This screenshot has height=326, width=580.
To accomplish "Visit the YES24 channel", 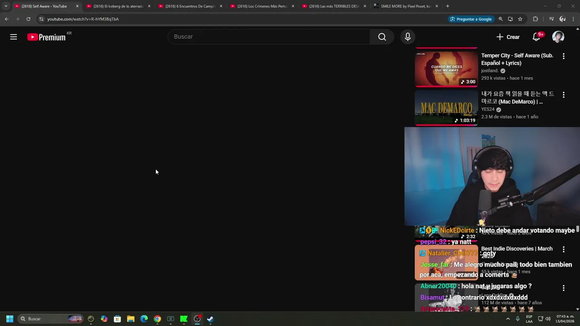I will pos(488,109).
